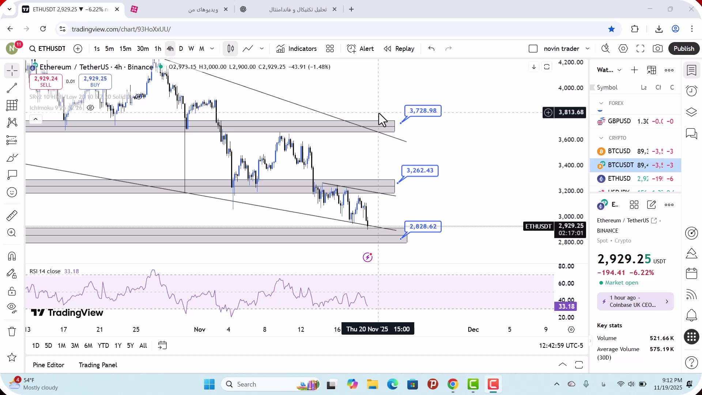702x395 pixels.
Task: Toggle the layout setup checkbox
Action: 533,49
